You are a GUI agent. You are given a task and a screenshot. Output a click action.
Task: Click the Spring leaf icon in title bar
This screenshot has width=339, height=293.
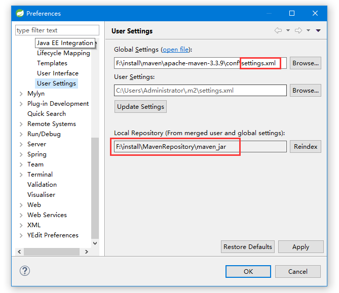tap(20, 13)
